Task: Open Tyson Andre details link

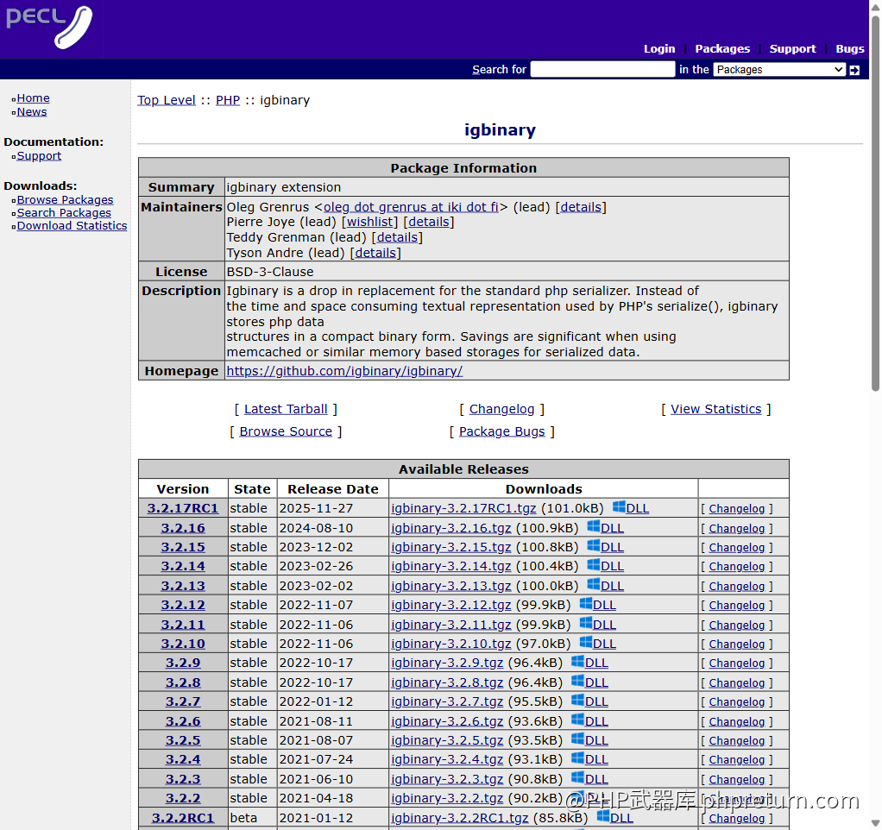Action: pyautogui.click(x=375, y=253)
